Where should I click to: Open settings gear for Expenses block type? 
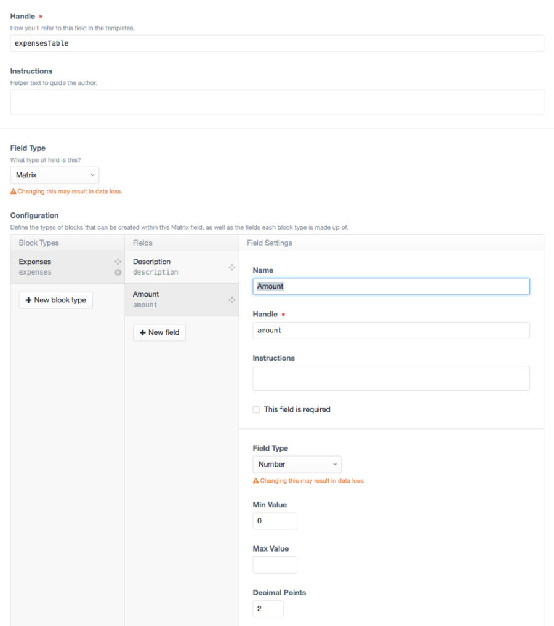118,272
